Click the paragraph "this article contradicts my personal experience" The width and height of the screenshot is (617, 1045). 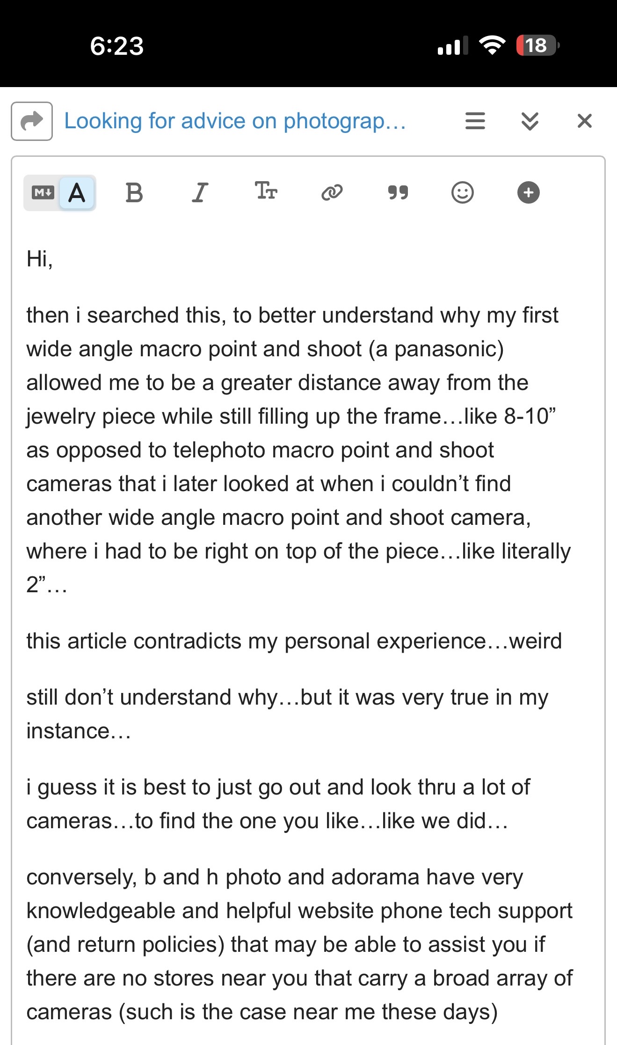[294, 641]
